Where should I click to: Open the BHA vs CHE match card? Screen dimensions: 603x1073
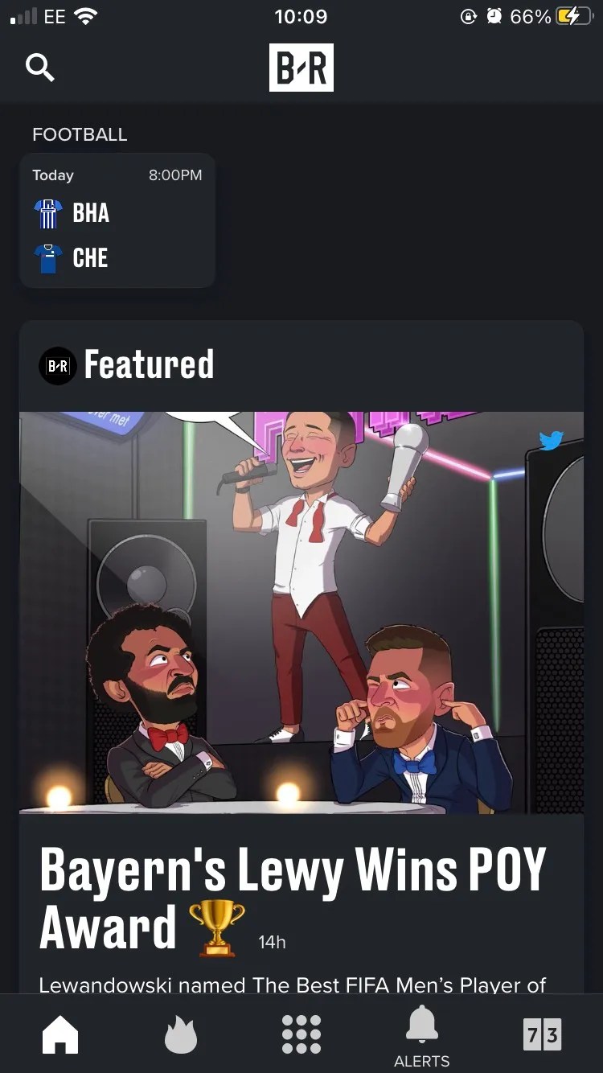coord(117,220)
